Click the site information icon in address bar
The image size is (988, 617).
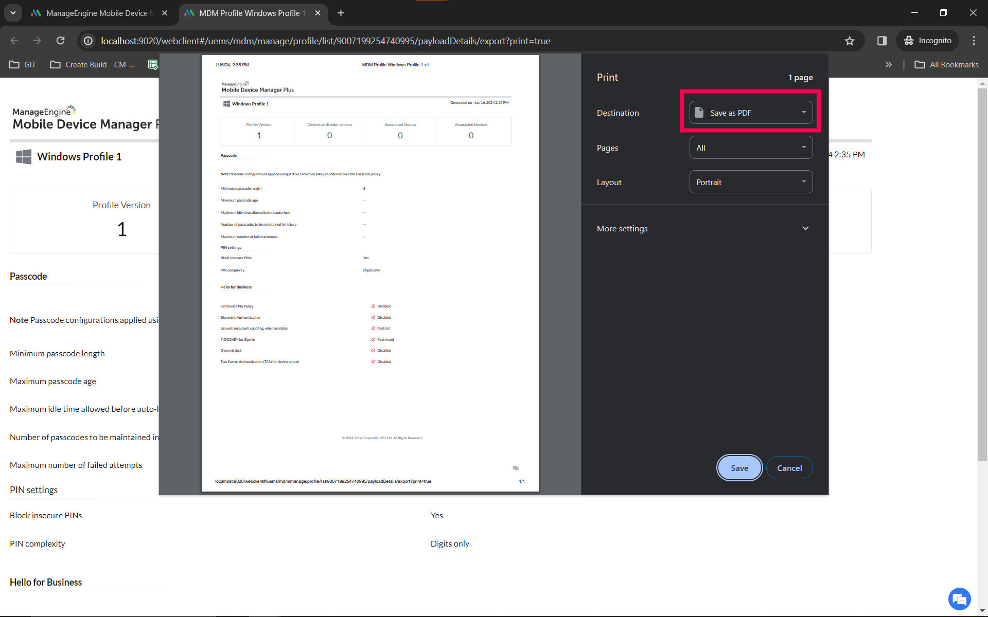[89, 41]
